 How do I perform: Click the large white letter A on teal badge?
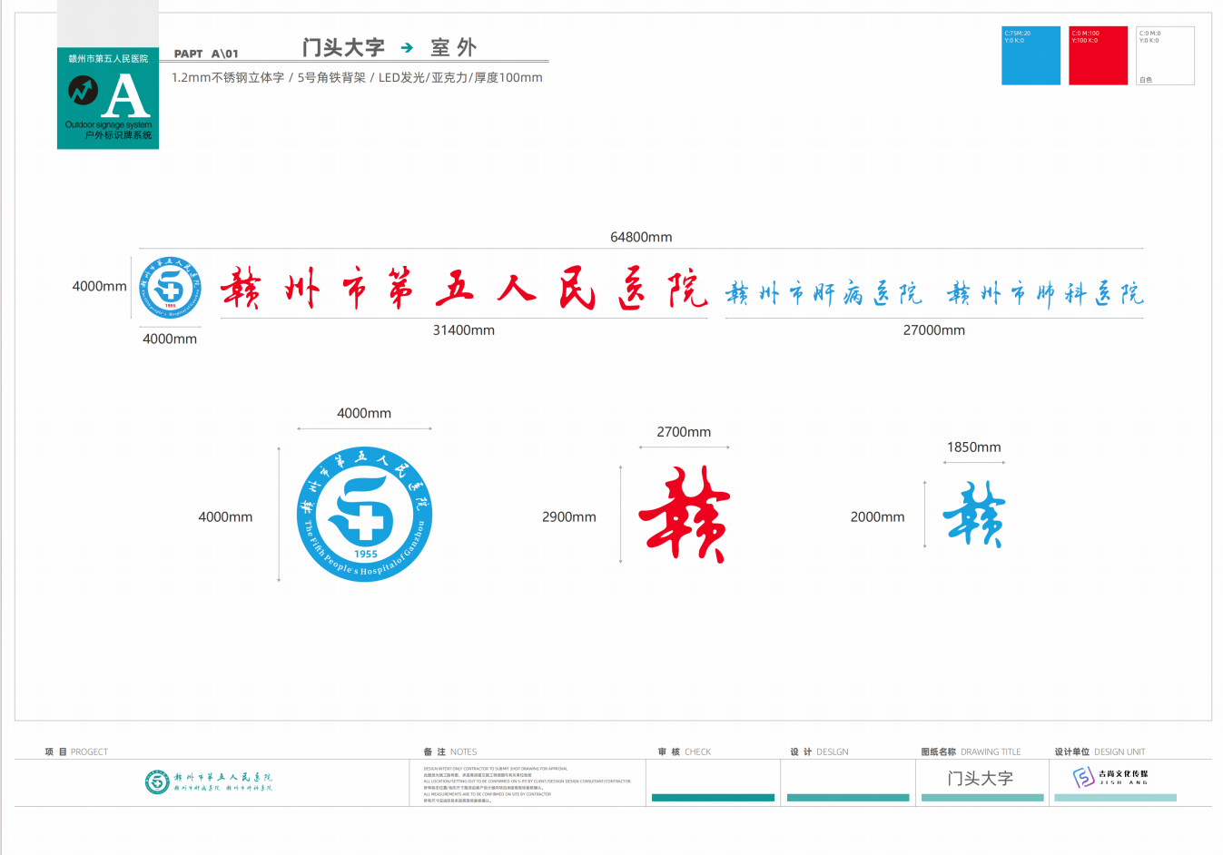(125, 96)
